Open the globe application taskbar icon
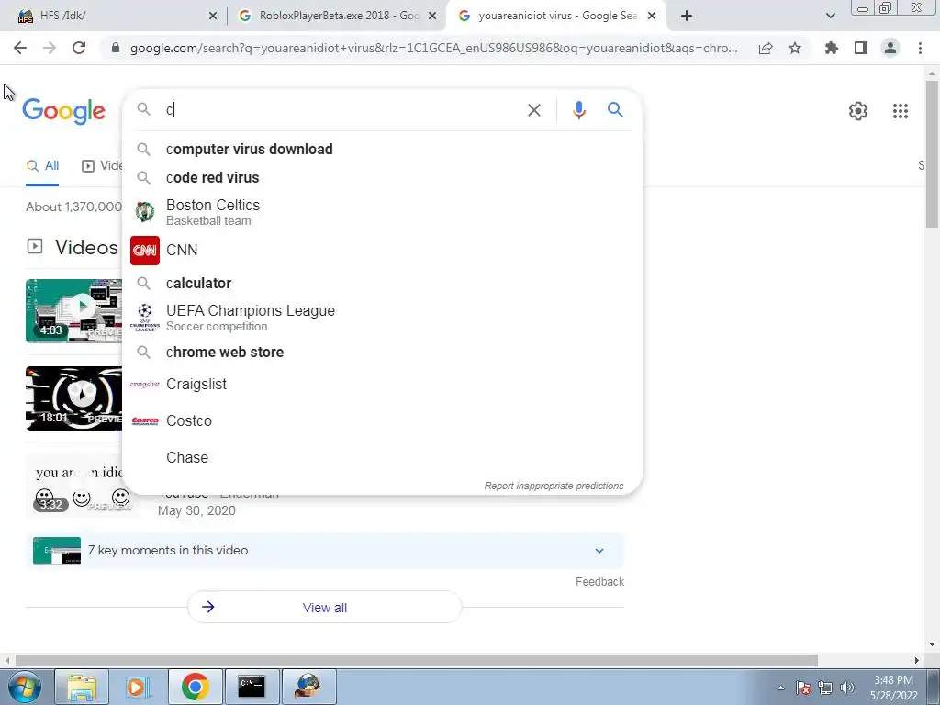This screenshot has width=940, height=705. coord(308,687)
